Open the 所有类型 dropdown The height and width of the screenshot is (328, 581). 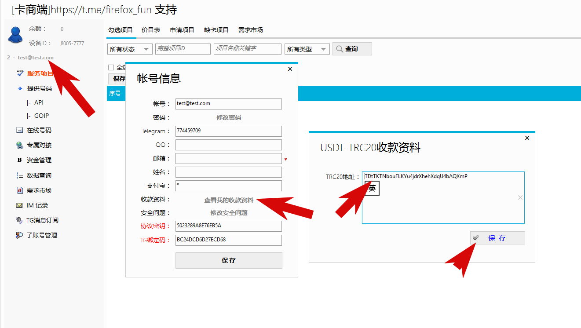click(307, 49)
